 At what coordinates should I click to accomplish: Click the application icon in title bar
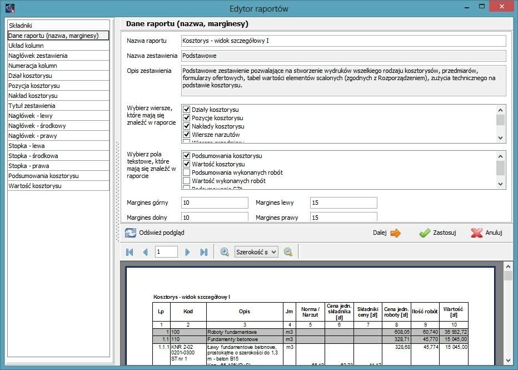pyautogui.click(x=10, y=8)
